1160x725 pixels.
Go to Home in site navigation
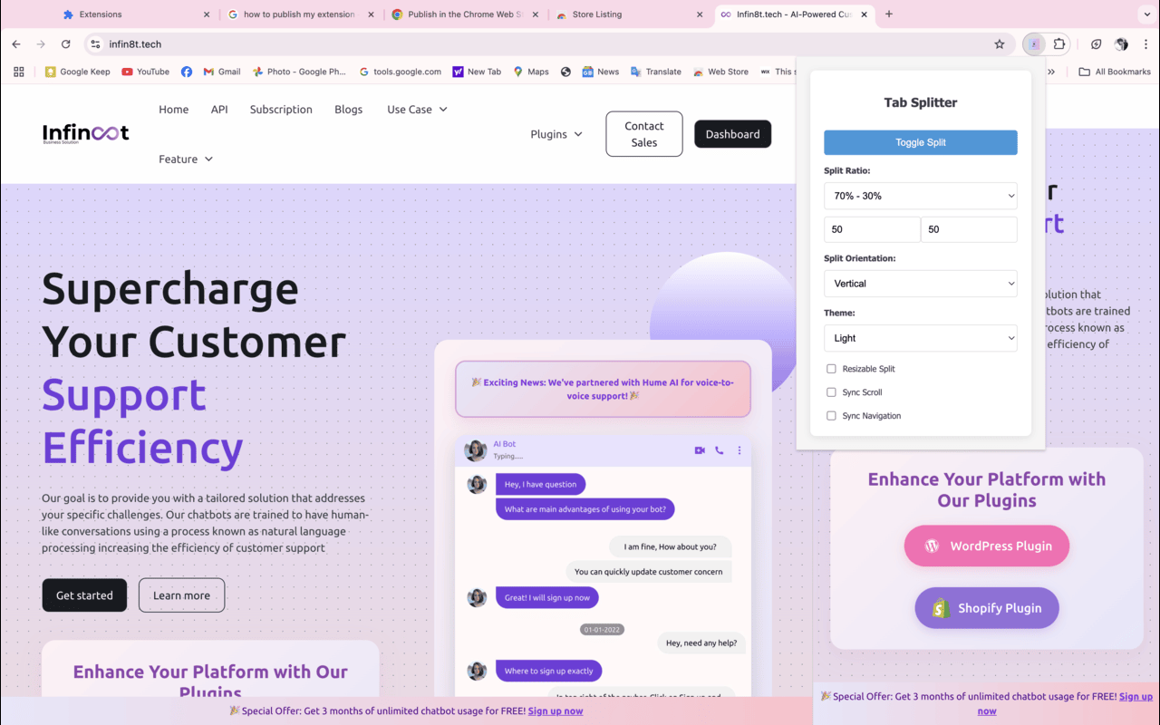pos(174,110)
